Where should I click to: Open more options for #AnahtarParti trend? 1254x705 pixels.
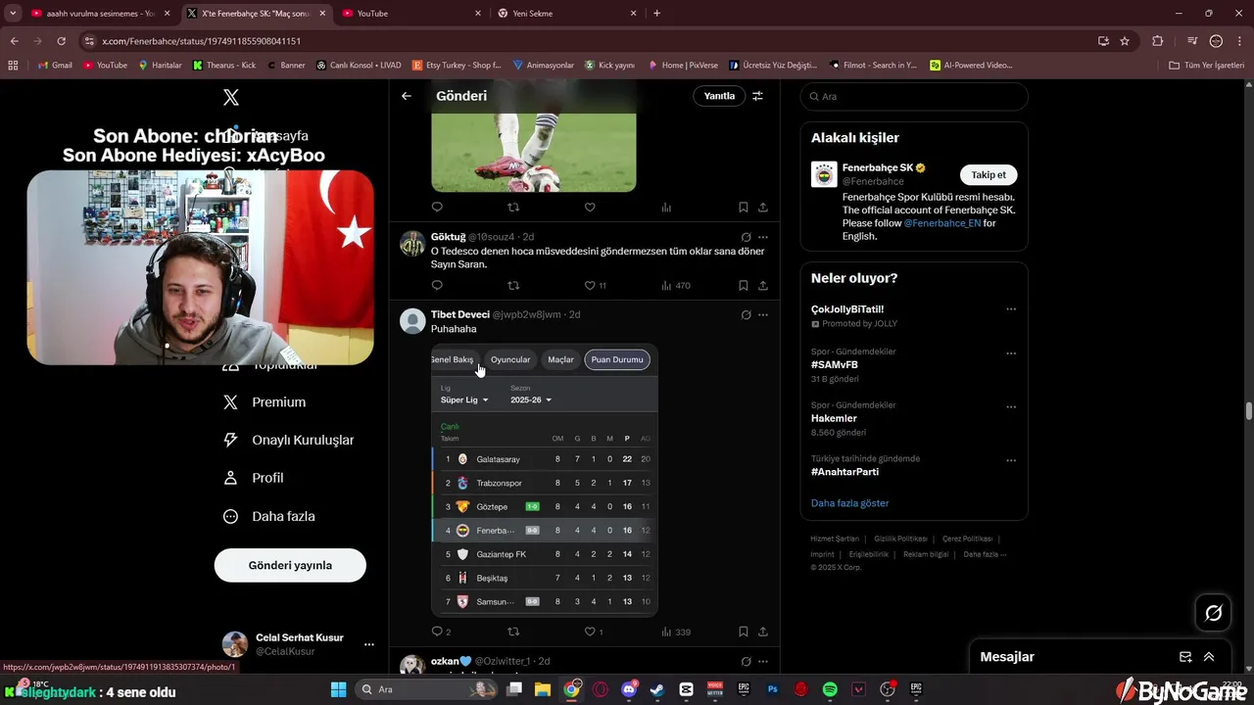tap(1011, 460)
